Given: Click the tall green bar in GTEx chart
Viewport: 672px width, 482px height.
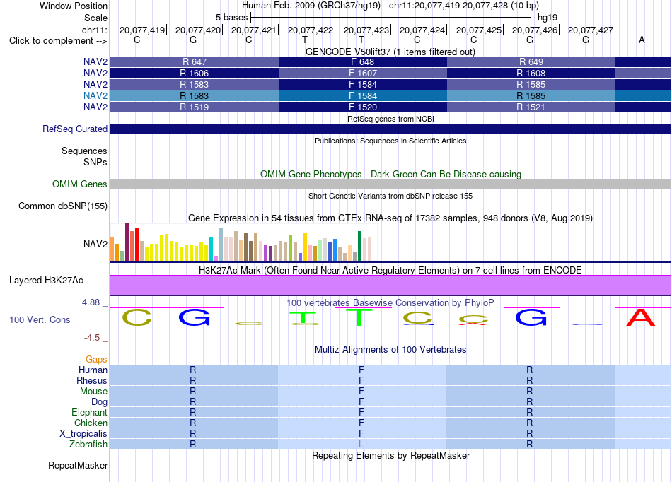Looking at the screenshot, I should pyautogui.click(x=359, y=246).
